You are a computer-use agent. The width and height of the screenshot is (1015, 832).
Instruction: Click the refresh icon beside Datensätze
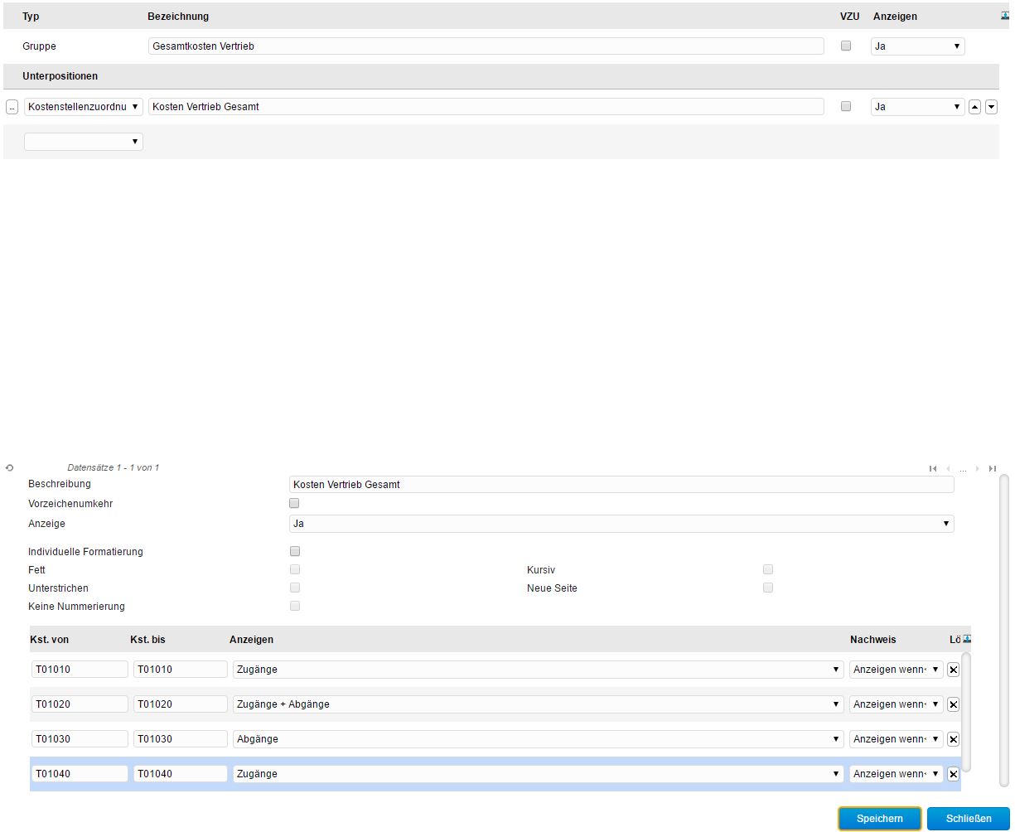[x=9, y=468]
